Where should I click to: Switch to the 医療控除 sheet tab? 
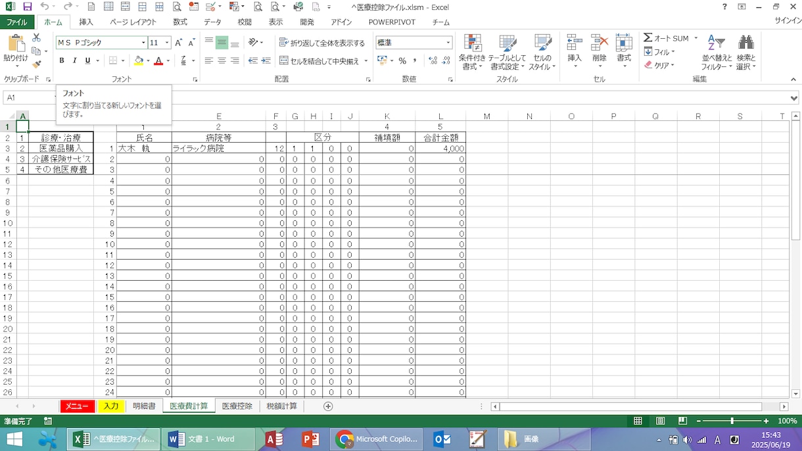coord(237,406)
